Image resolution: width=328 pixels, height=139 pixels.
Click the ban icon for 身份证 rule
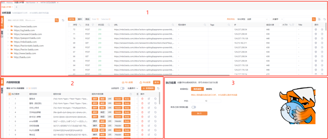pos(155,135)
